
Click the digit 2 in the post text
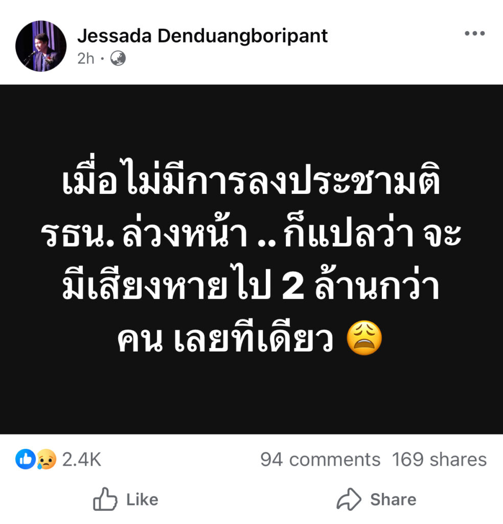(293, 288)
